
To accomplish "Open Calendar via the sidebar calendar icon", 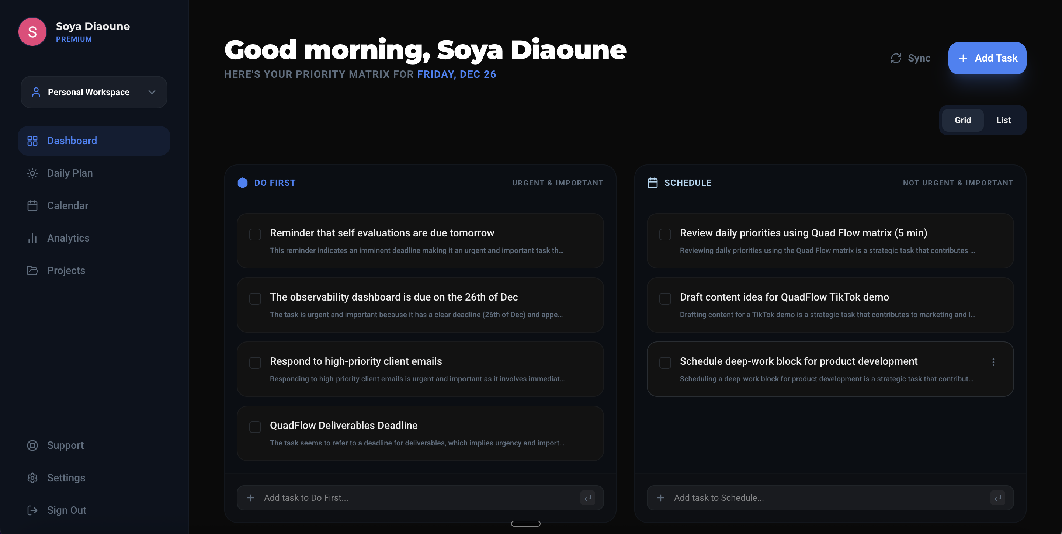I will [32, 205].
